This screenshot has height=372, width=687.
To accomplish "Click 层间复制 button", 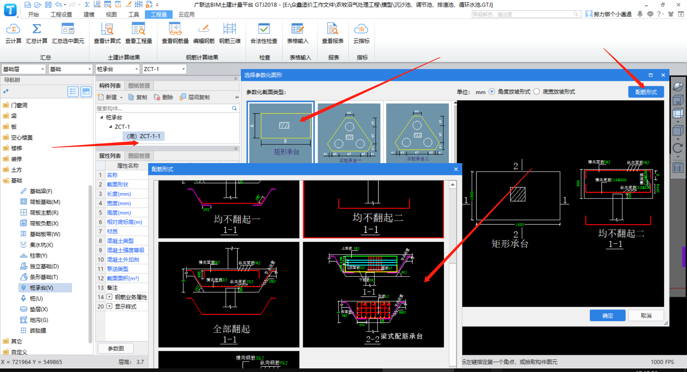I will pyautogui.click(x=195, y=97).
